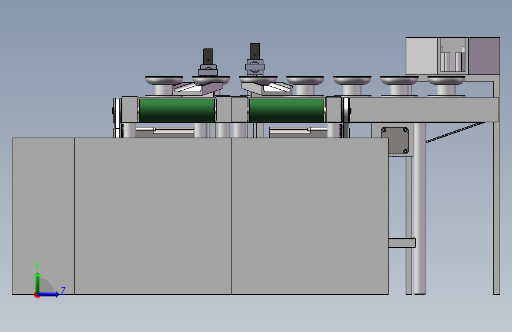The width and height of the screenshot is (512, 332).
Task: Pick the left black motor cylinder on top
Action: click(208, 57)
